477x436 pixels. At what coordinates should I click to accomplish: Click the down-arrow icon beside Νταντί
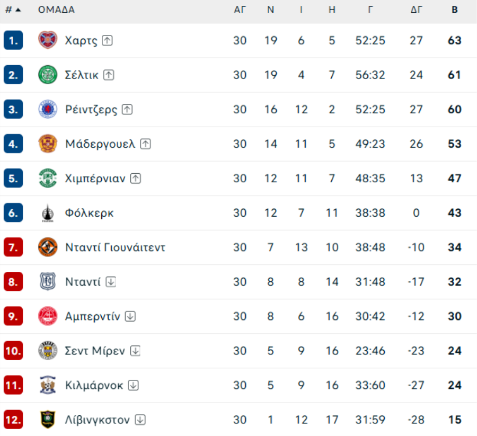pyautogui.click(x=110, y=282)
